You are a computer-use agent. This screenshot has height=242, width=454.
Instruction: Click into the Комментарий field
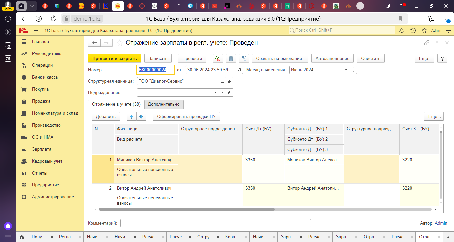212,223
